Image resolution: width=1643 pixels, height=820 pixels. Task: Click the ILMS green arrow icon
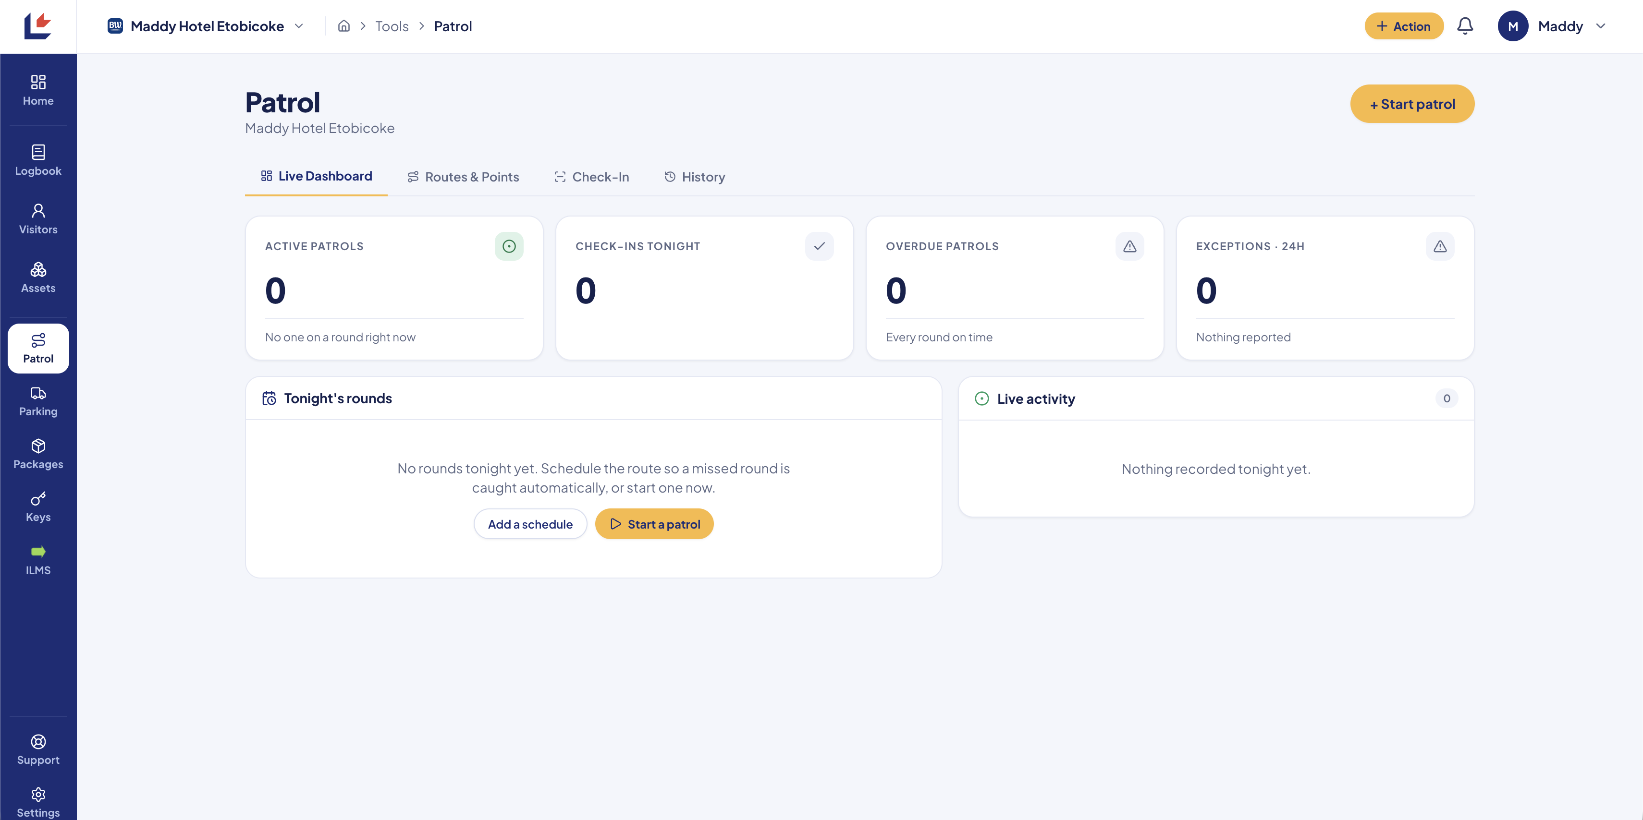pos(38,551)
